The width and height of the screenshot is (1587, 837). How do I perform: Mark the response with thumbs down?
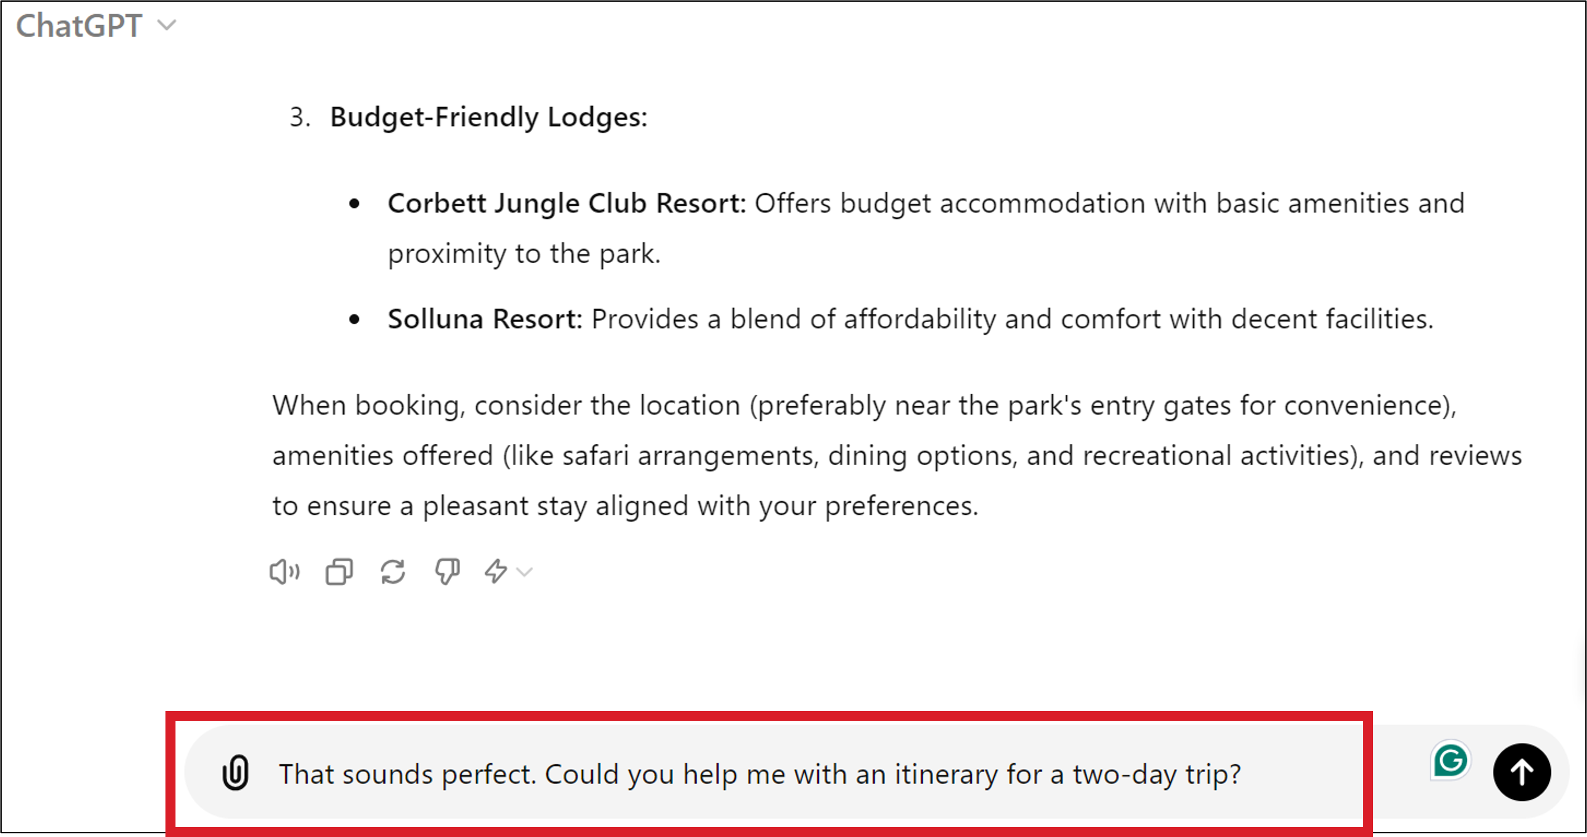(447, 572)
